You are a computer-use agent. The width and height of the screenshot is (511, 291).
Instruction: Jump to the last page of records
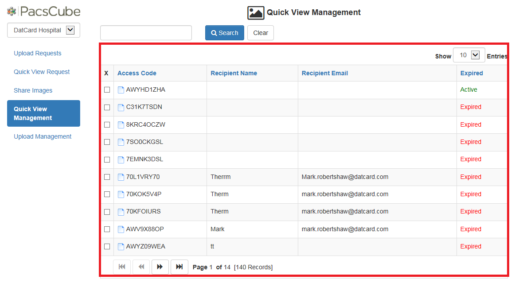[x=179, y=267]
